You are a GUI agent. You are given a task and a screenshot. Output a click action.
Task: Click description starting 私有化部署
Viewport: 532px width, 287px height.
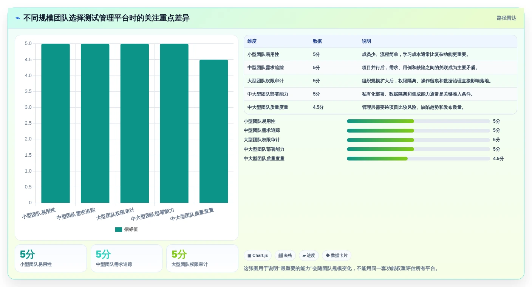pyautogui.click(x=418, y=94)
